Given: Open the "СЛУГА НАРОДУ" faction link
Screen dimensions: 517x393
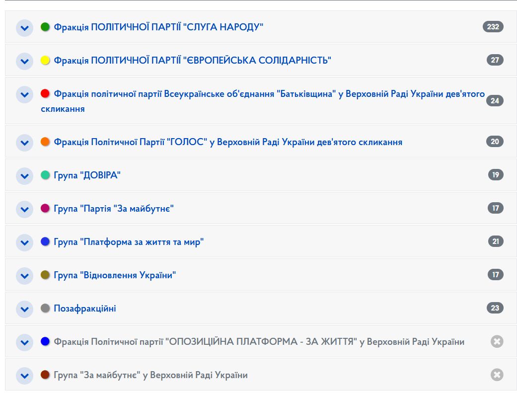Looking at the screenshot, I should point(158,27).
